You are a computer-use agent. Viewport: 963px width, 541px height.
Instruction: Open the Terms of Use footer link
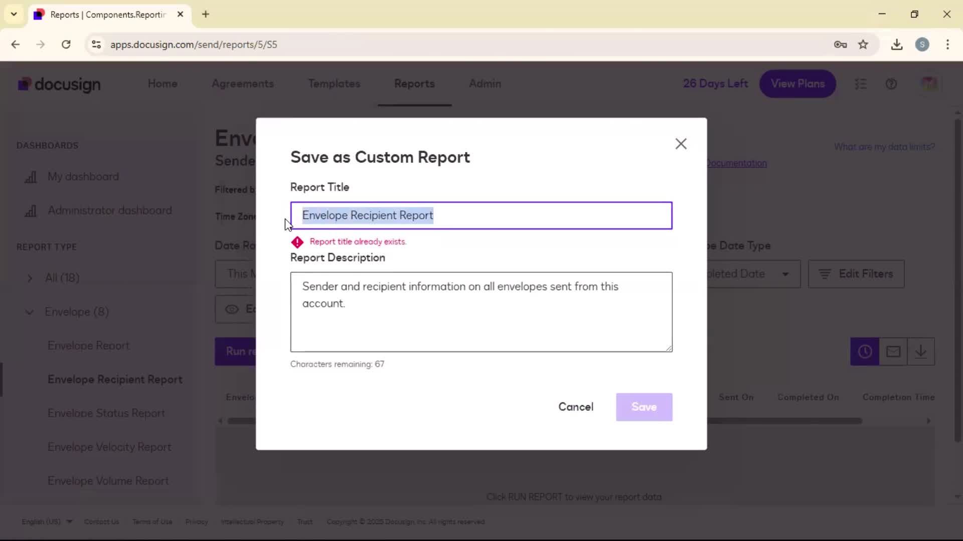[152, 521]
